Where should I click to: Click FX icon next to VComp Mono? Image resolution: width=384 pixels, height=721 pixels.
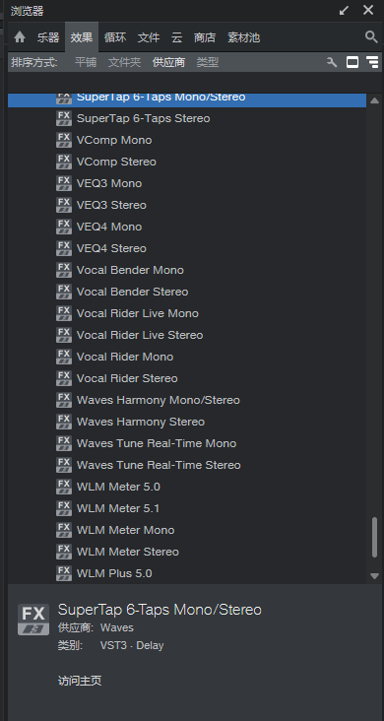[64, 140]
